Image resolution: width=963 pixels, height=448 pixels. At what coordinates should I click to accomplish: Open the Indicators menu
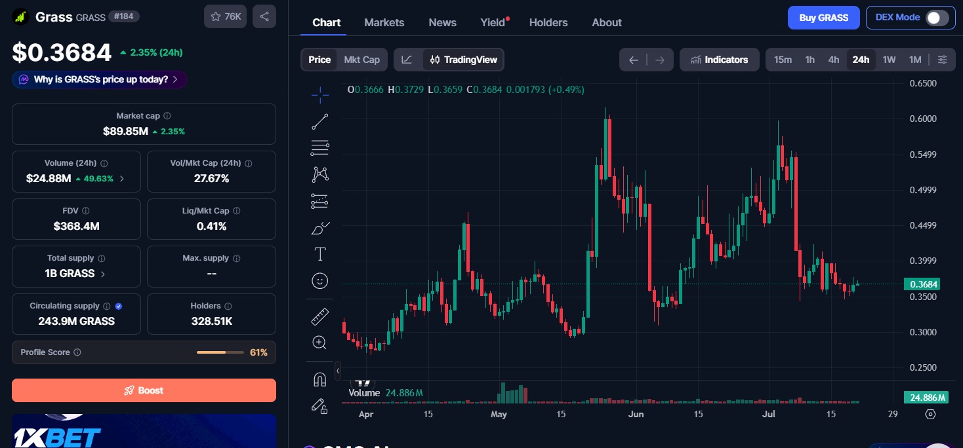720,60
